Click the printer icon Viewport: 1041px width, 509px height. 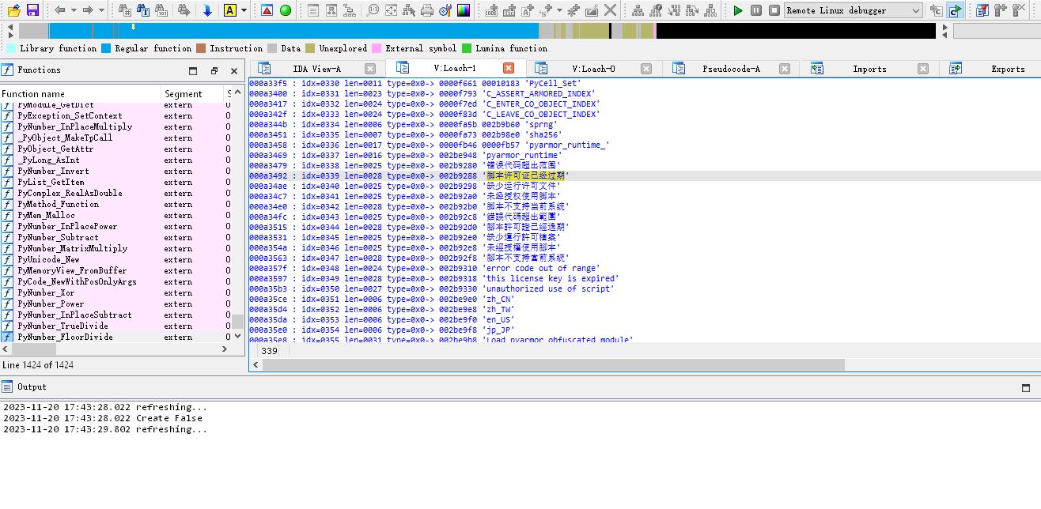[x=427, y=10]
